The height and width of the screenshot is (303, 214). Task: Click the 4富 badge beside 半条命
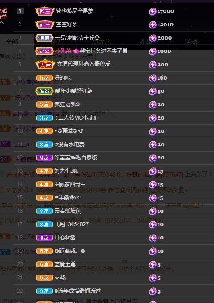coord(44,198)
